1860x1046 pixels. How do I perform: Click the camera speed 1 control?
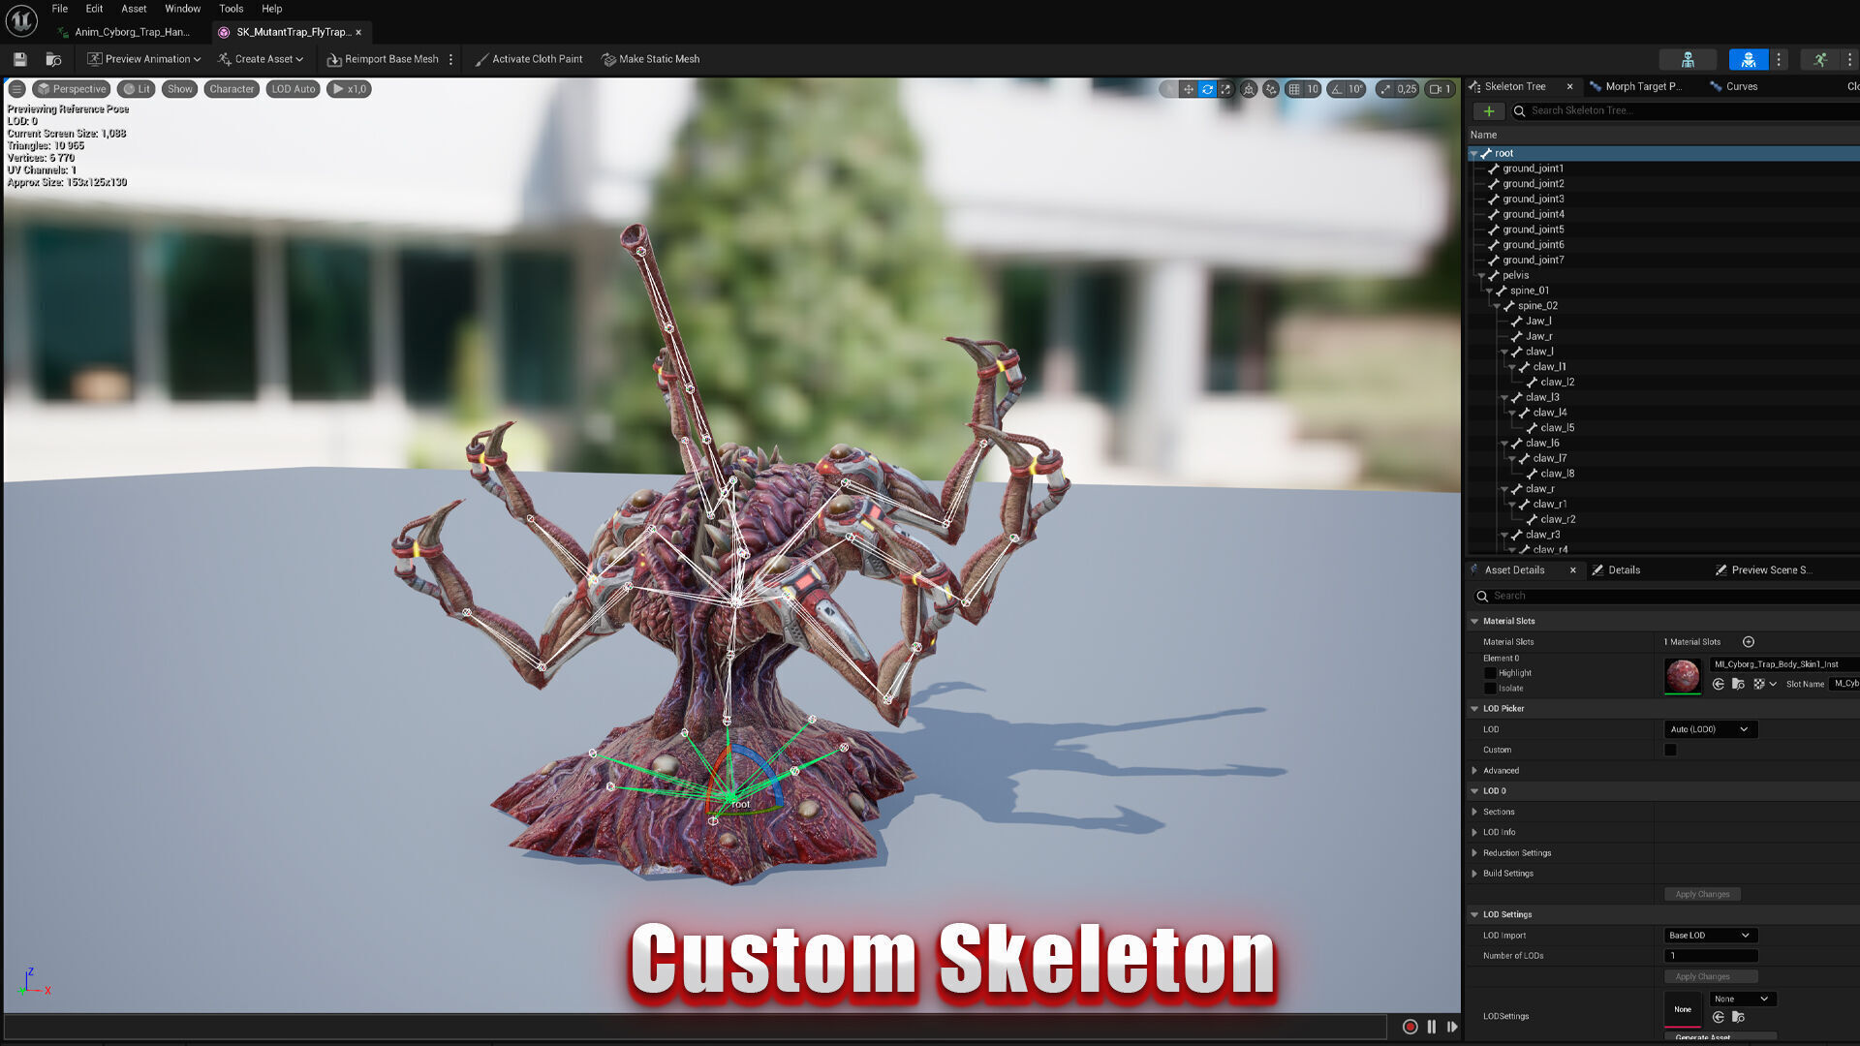(x=1440, y=89)
